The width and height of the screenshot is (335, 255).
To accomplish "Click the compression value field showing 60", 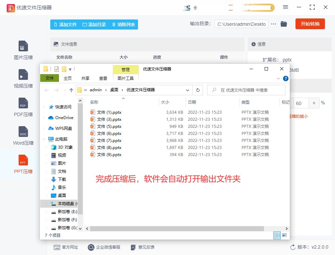I will point(301,103).
